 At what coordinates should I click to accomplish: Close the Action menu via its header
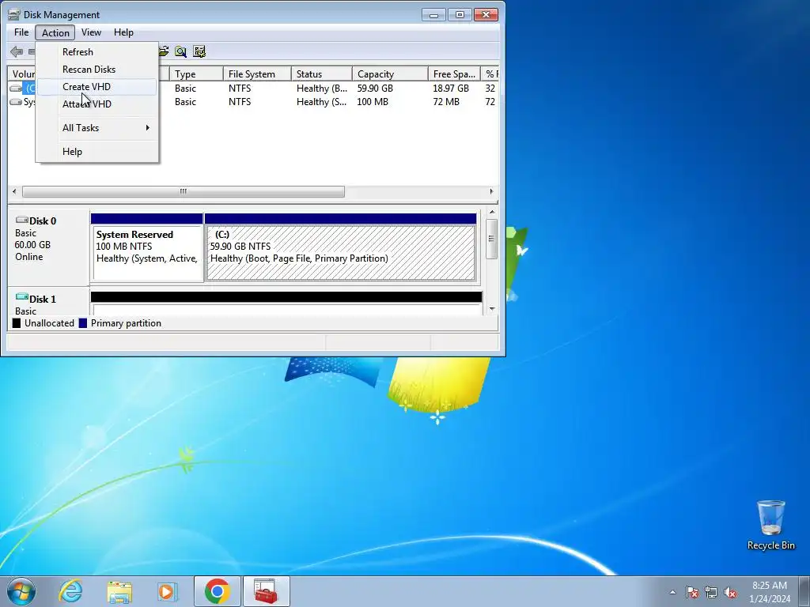[55, 32]
